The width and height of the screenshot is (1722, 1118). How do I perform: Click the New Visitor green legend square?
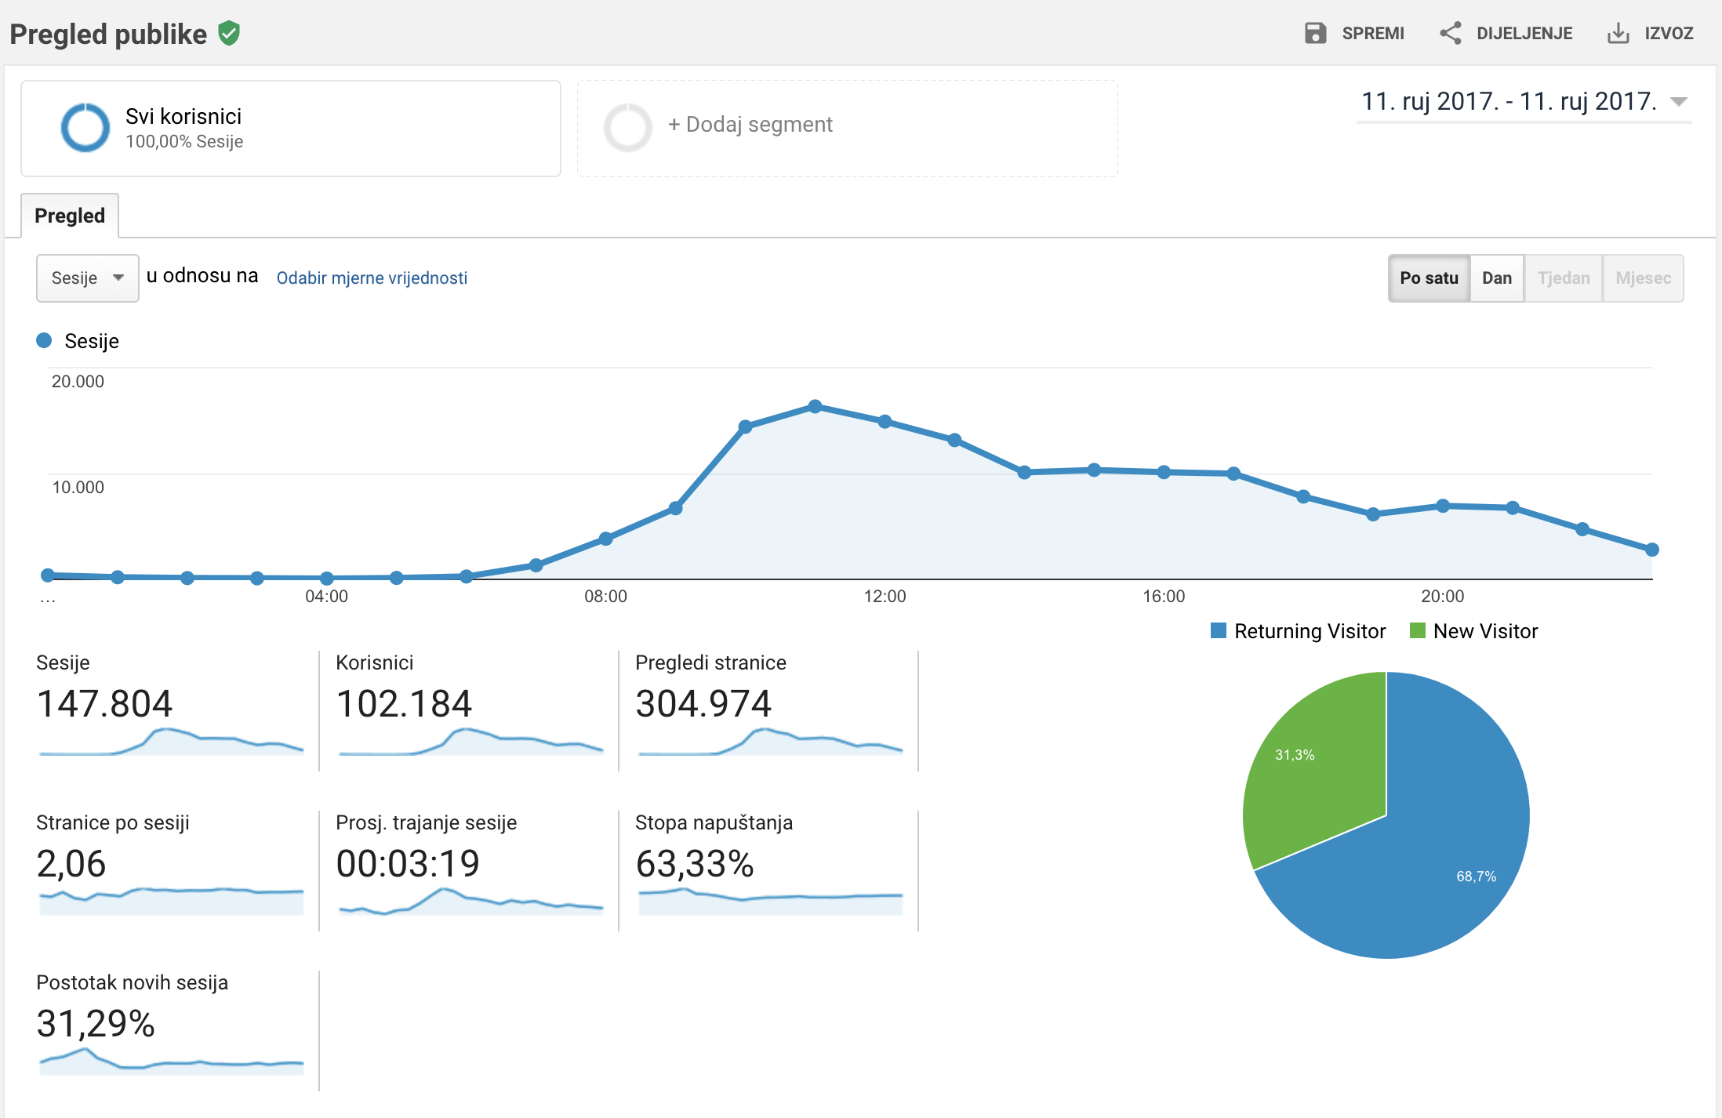coord(1417,631)
